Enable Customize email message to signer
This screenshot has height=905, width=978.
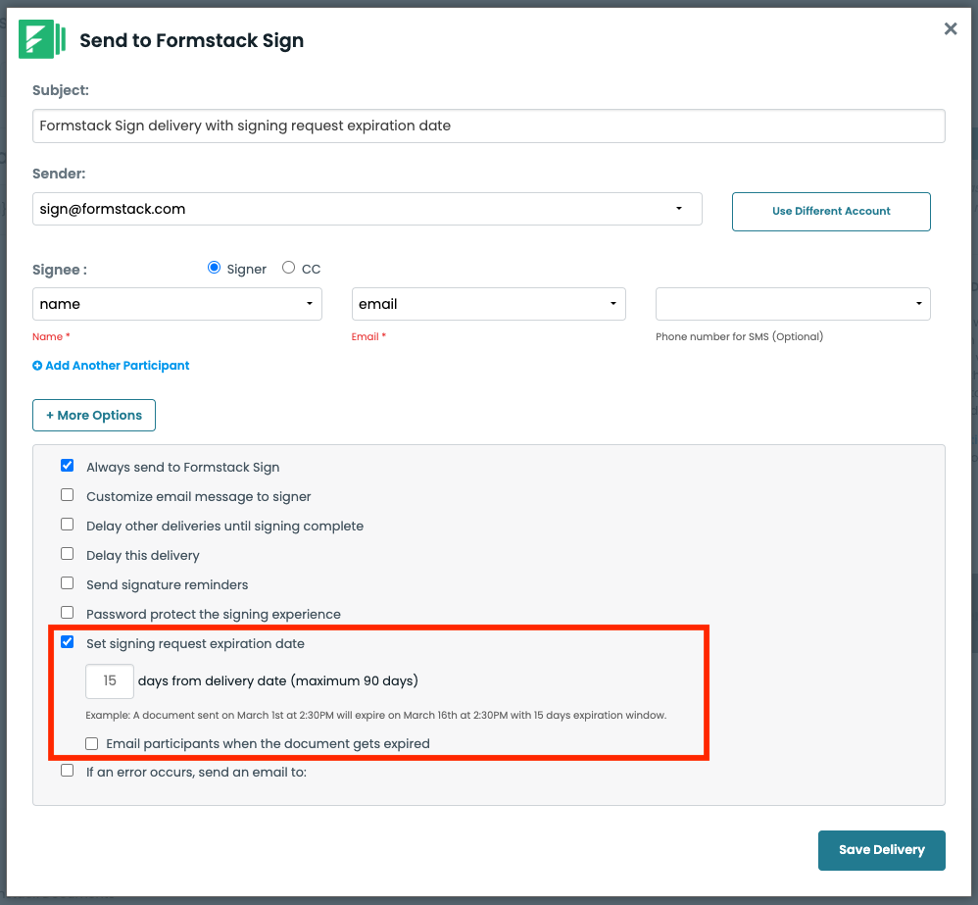(x=68, y=495)
